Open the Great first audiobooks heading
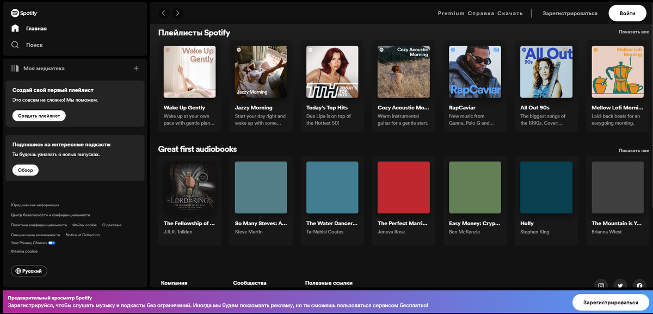Image resolution: width=653 pixels, height=314 pixels. click(198, 149)
